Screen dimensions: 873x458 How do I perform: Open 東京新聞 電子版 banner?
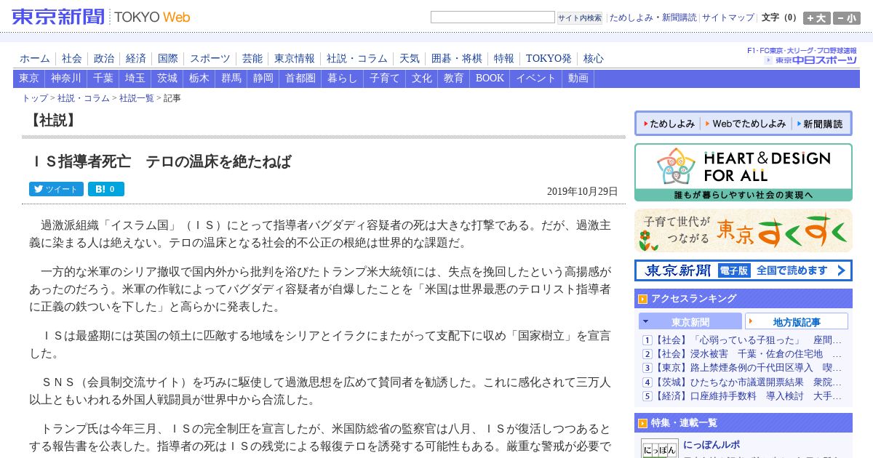click(x=744, y=270)
